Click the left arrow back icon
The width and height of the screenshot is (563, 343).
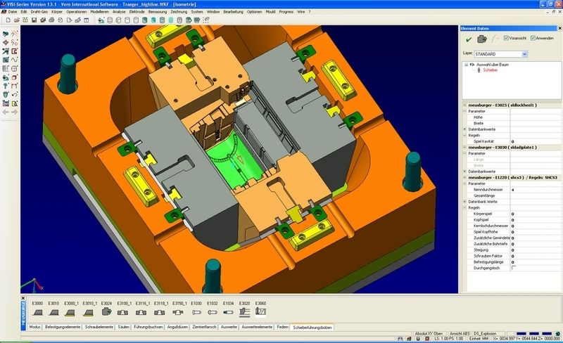[6, 112]
